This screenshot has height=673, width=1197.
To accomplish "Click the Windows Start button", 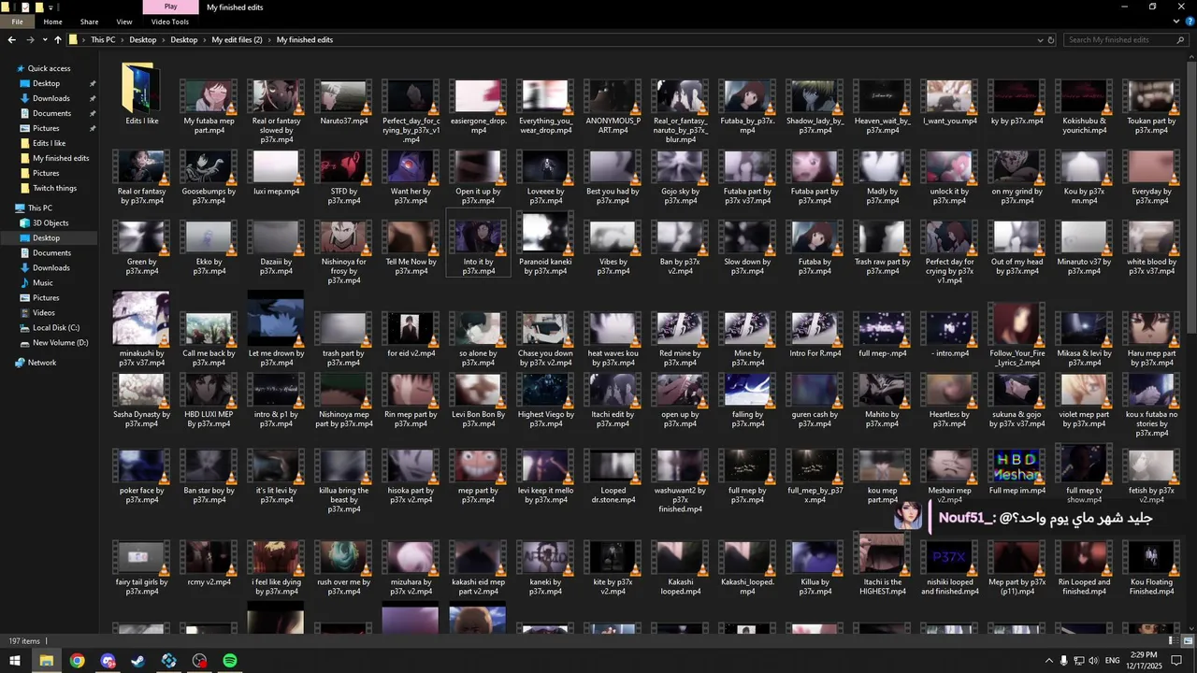I will tap(15, 661).
